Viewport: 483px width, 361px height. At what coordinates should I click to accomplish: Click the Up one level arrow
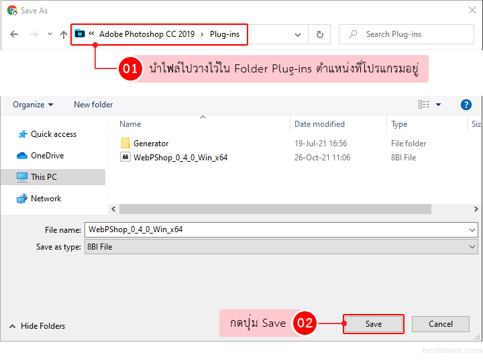pos(64,34)
